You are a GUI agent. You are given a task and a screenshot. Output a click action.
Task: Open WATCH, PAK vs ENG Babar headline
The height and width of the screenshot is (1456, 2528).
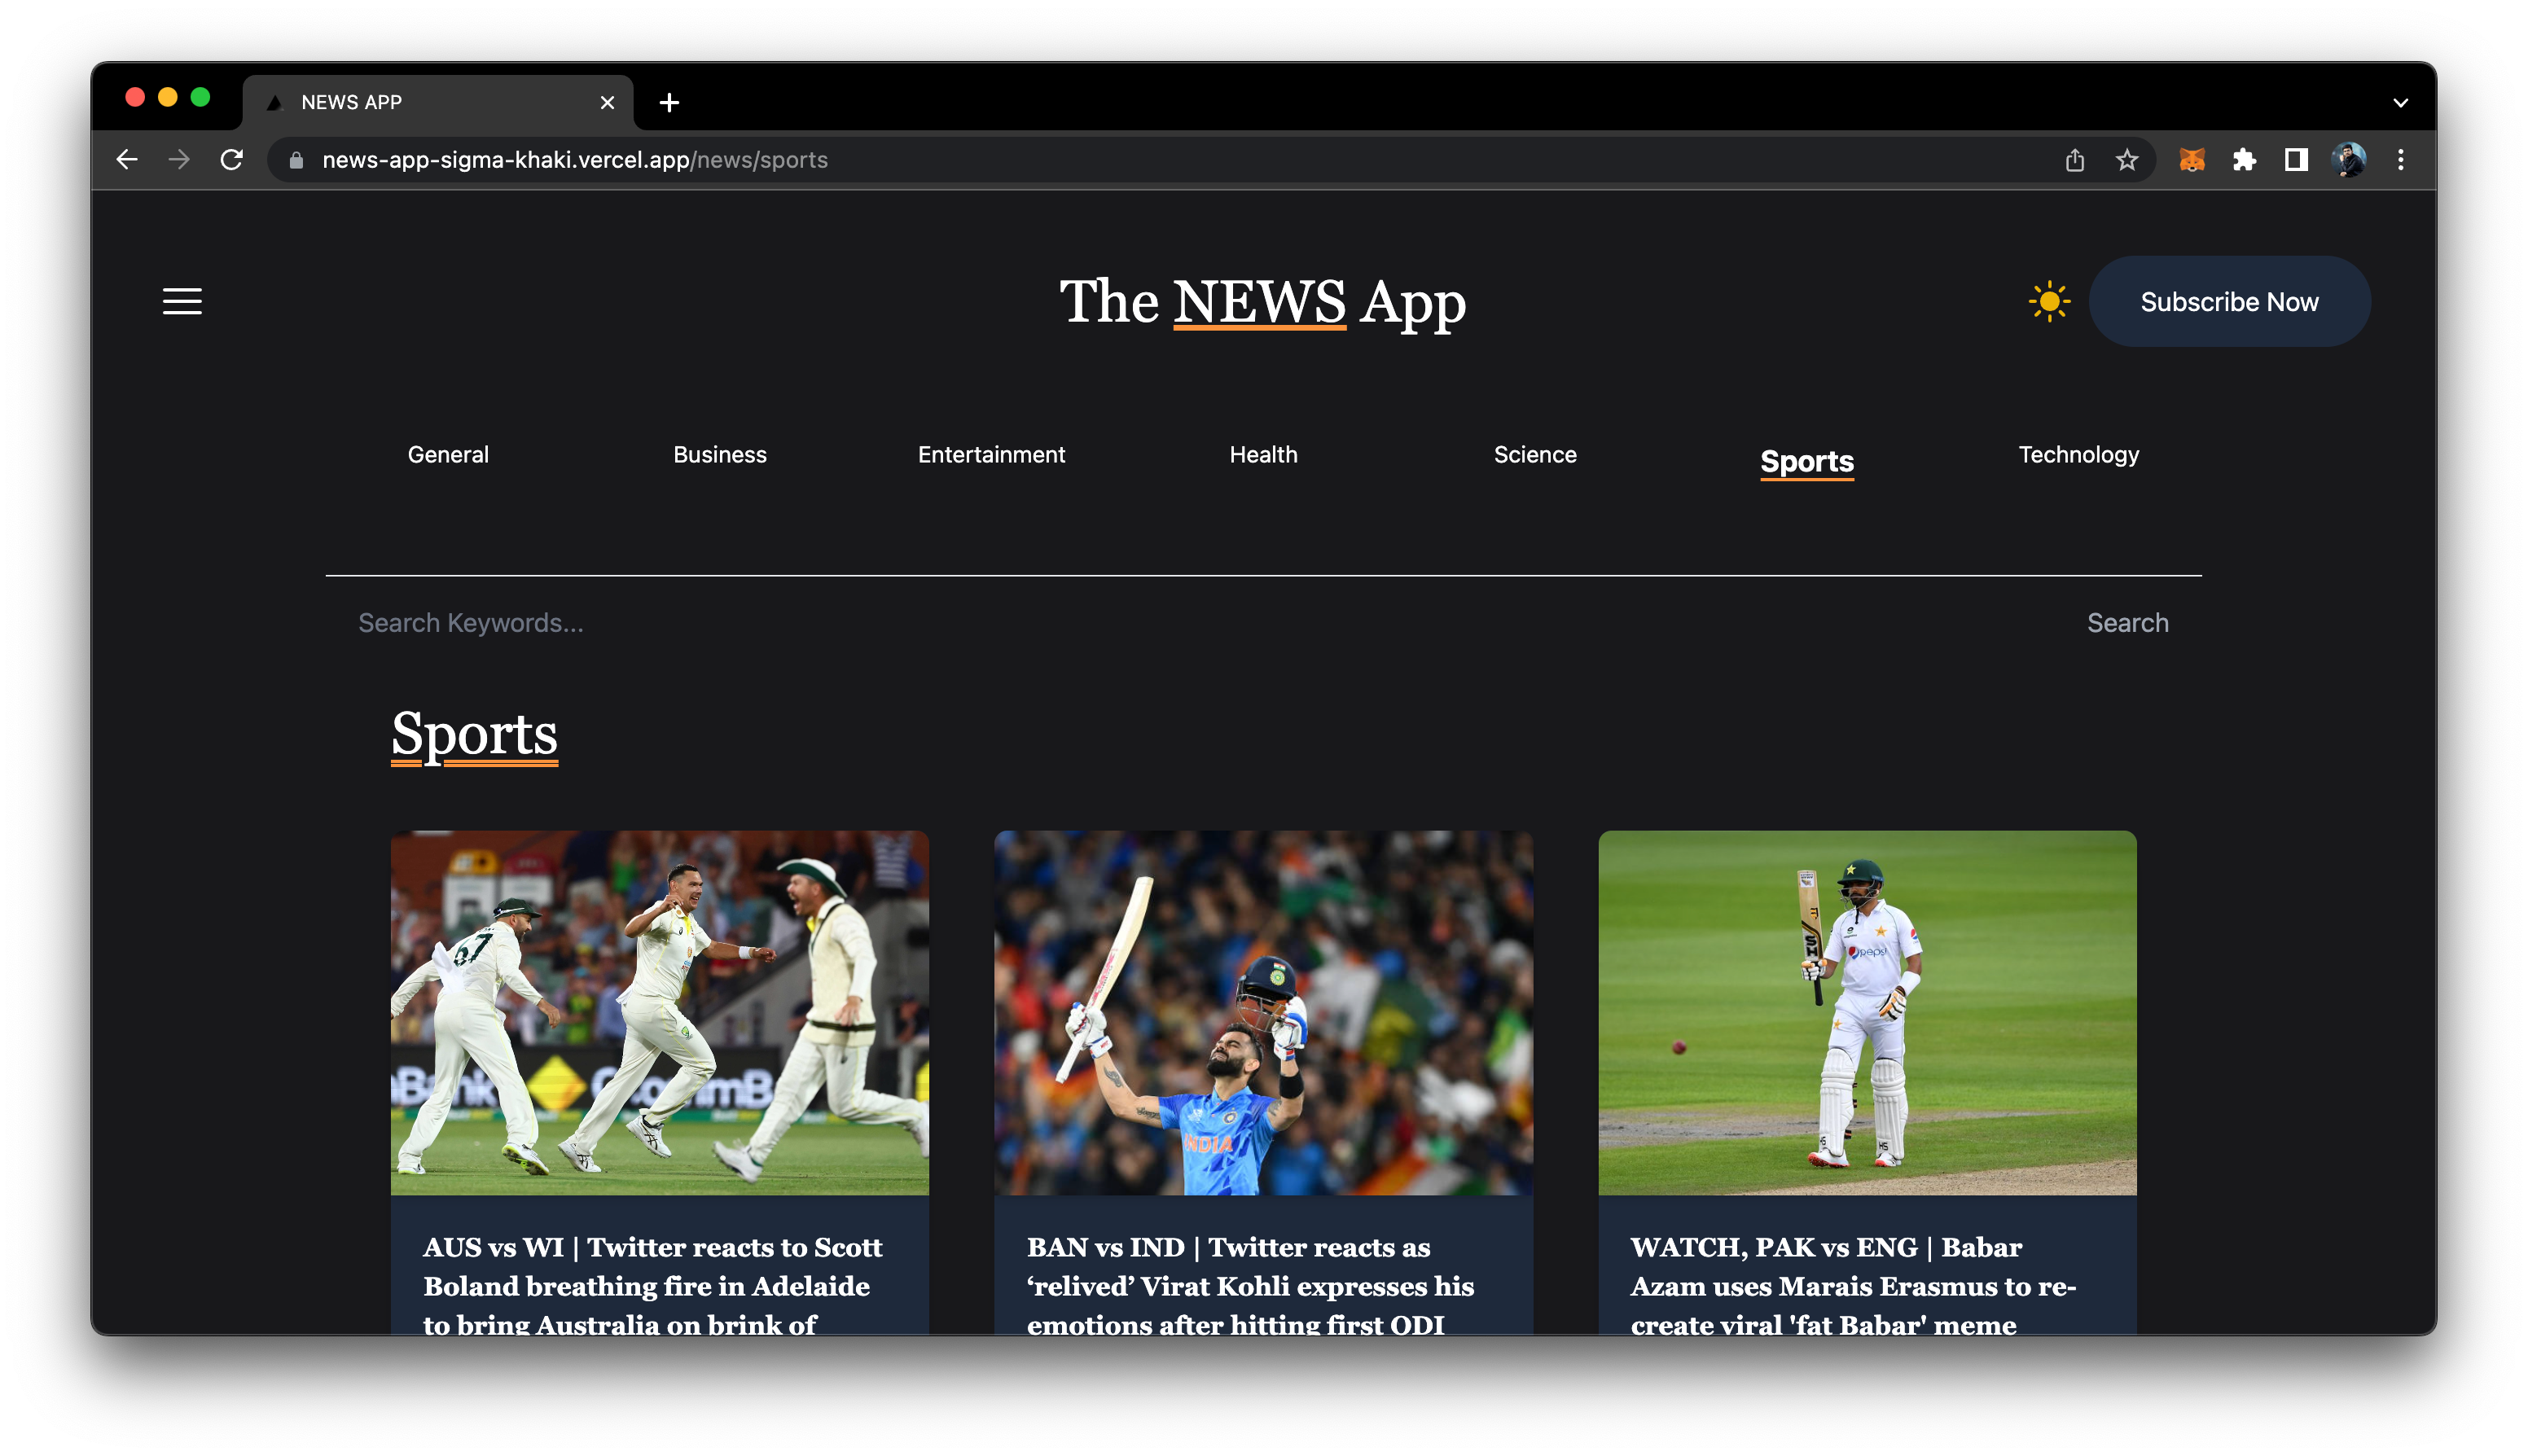pyautogui.click(x=1853, y=1285)
